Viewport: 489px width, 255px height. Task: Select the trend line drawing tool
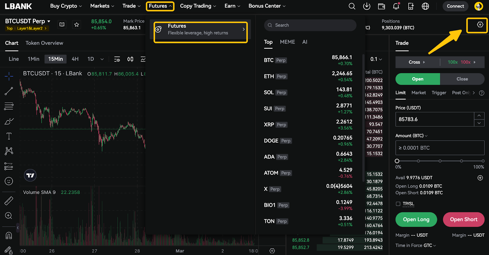click(9, 91)
